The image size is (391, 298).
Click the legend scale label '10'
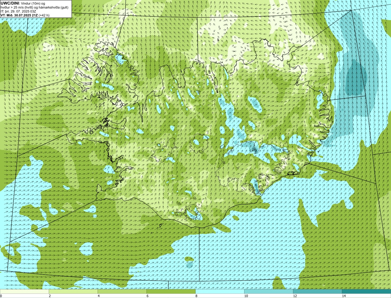246,296
